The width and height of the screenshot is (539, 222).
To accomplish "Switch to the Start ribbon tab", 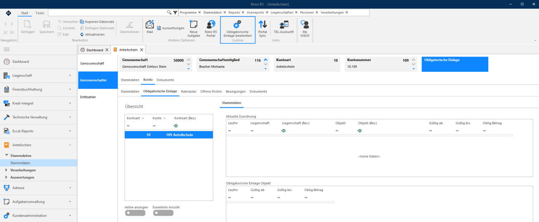I will point(26,13).
